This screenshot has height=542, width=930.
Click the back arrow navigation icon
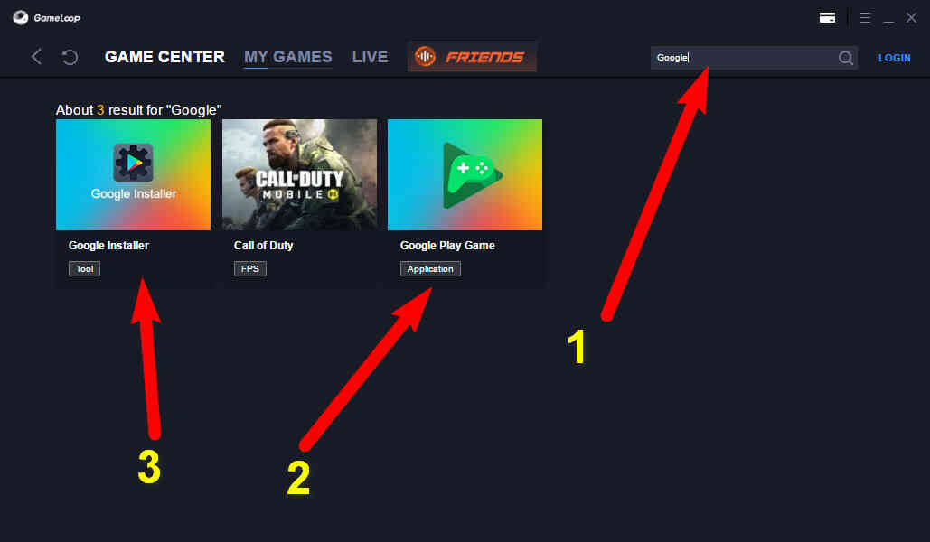point(36,57)
